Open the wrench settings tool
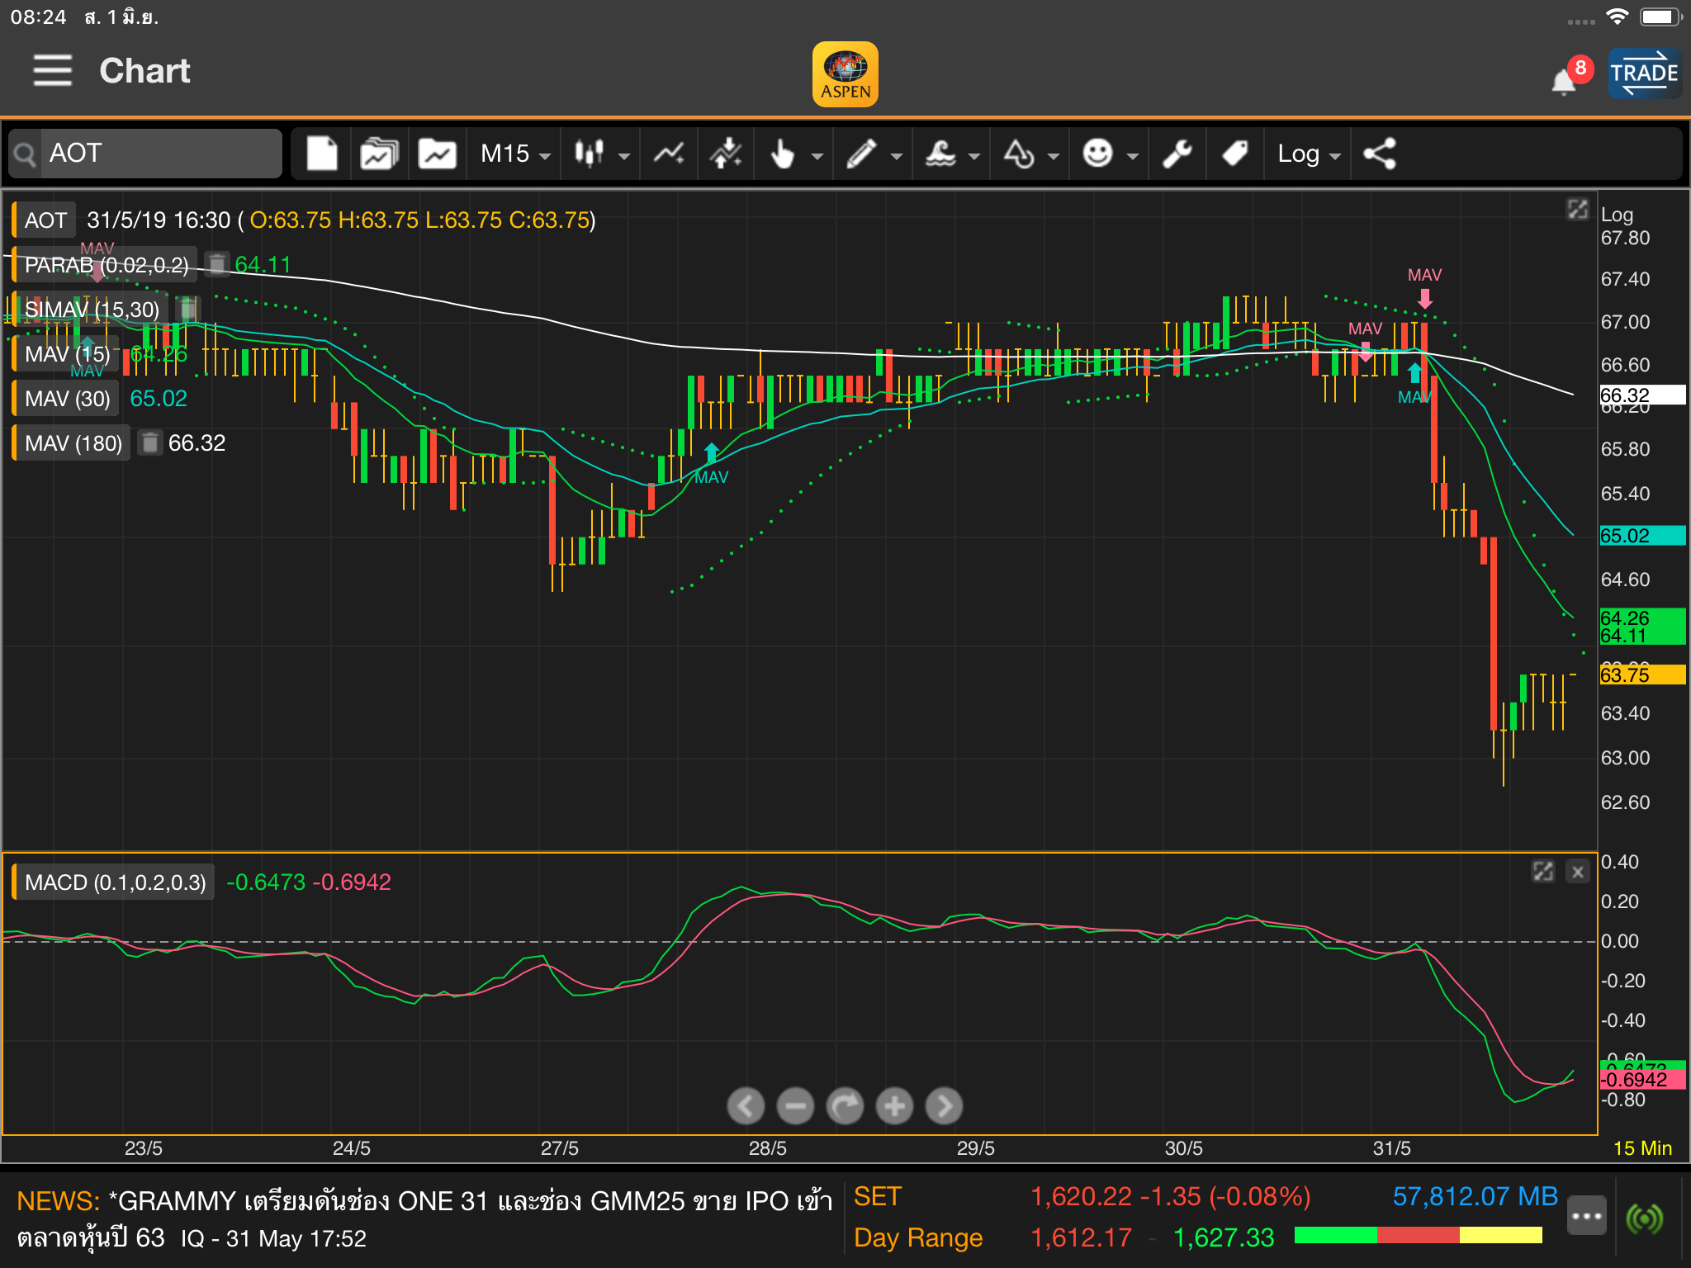The width and height of the screenshot is (1691, 1268). [x=1177, y=154]
